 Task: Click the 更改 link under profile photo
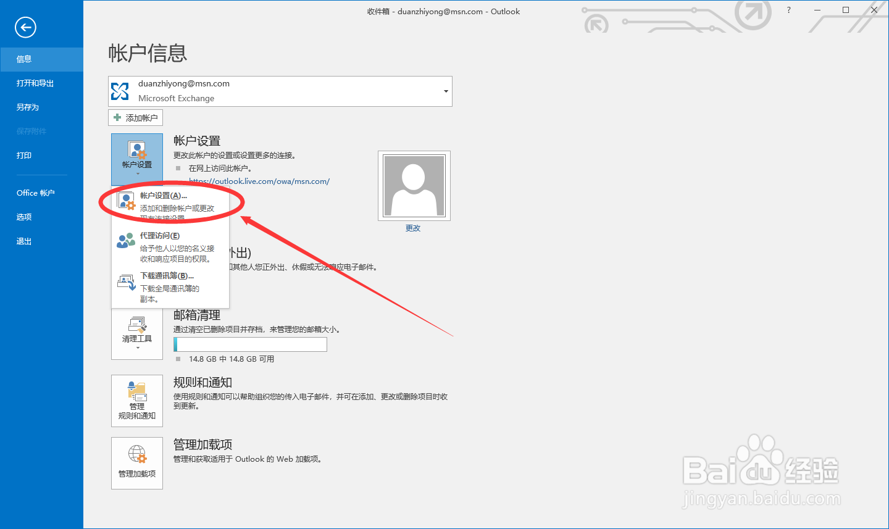pos(413,228)
